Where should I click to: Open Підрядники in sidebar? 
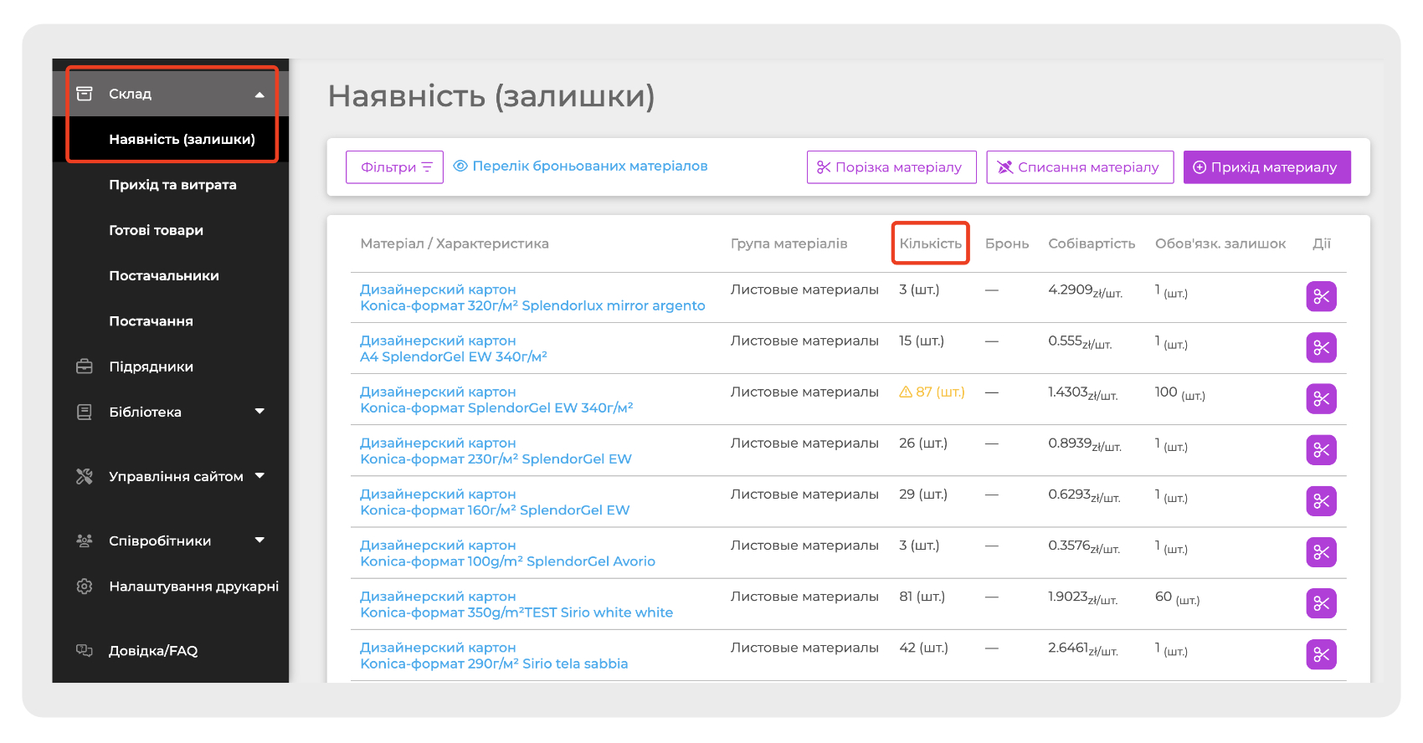(x=151, y=366)
